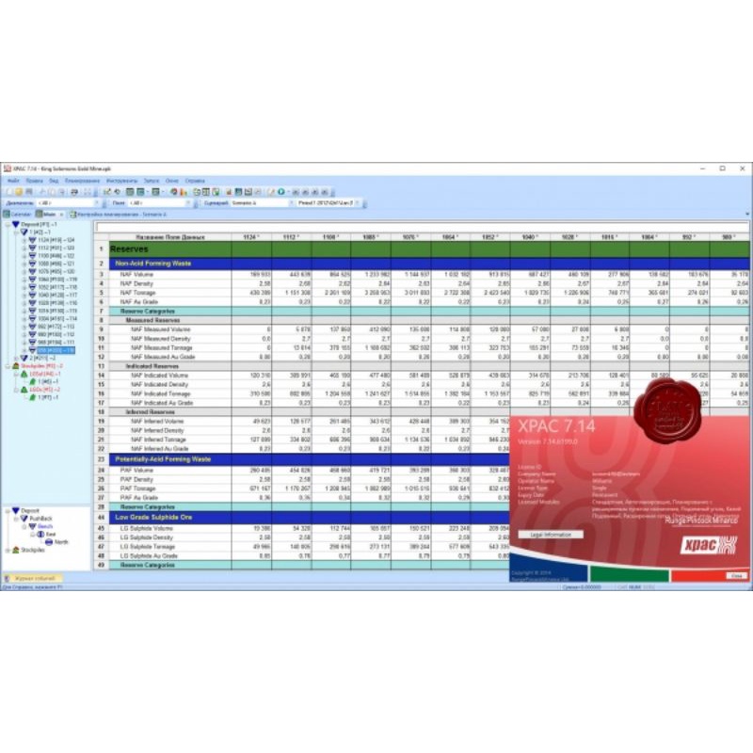Image resolution: width=753 pixels, height=753 pixels.
Task: Switch to the Calendar tab
Action: point(17,215)
